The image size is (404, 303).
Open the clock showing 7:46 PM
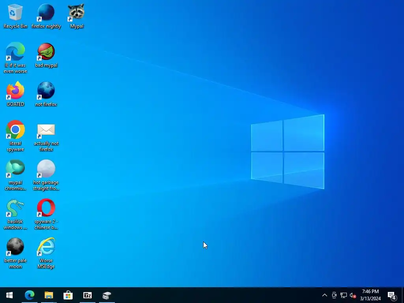click(370, 295)
